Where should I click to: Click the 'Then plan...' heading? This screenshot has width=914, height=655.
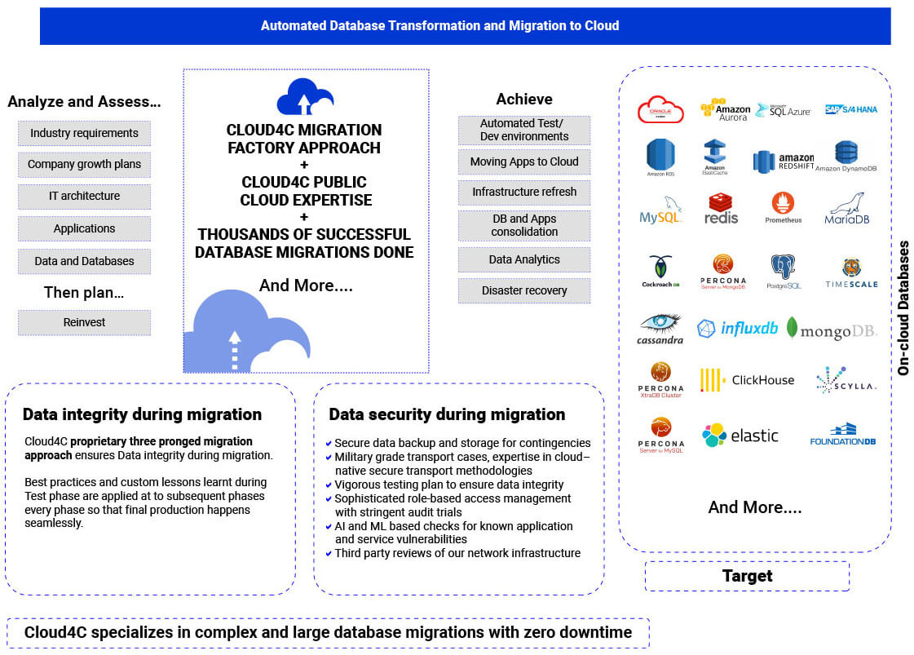[x=84, y=292]
